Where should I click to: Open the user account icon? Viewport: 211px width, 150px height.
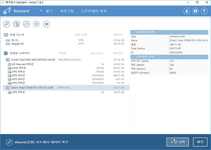(187, 11)
